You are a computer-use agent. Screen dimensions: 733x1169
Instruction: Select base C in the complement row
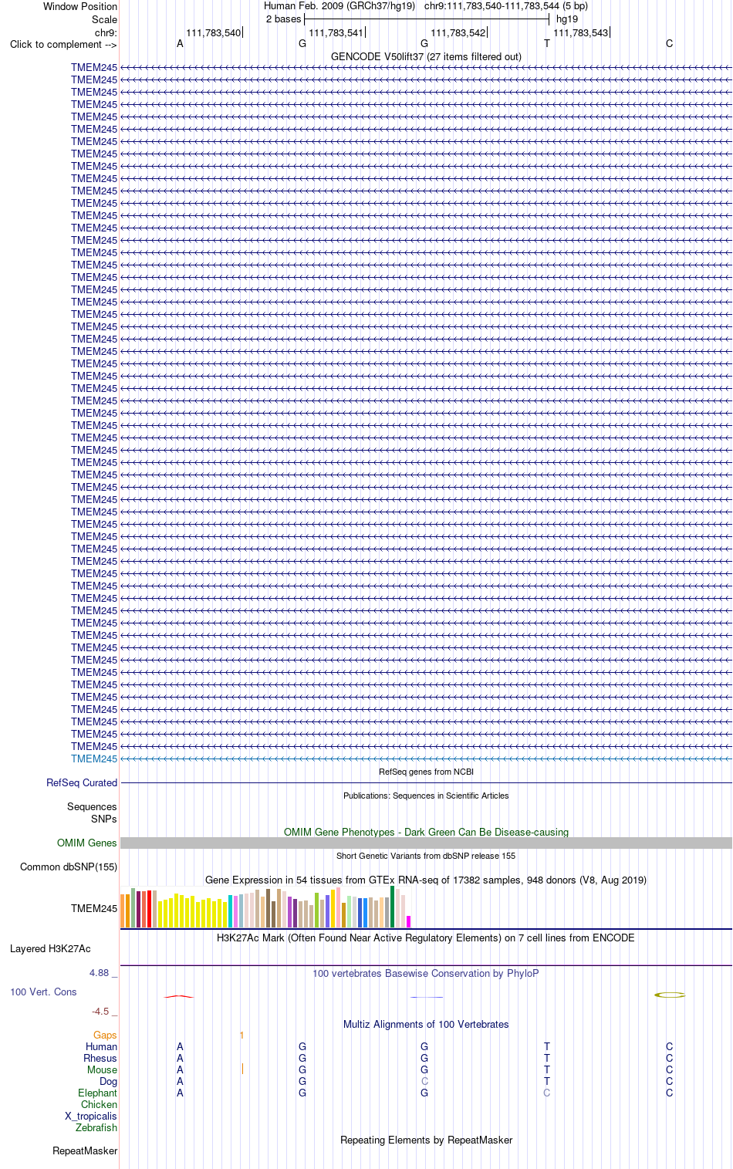click(x=669, y=44)
